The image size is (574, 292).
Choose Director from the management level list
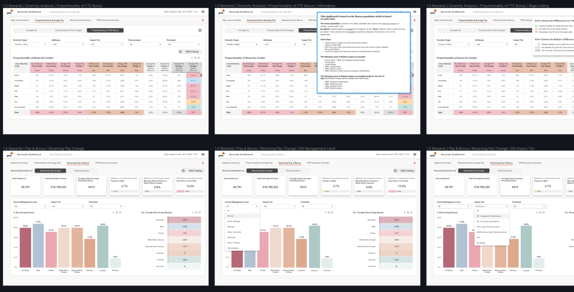click(x=231, y=216)
